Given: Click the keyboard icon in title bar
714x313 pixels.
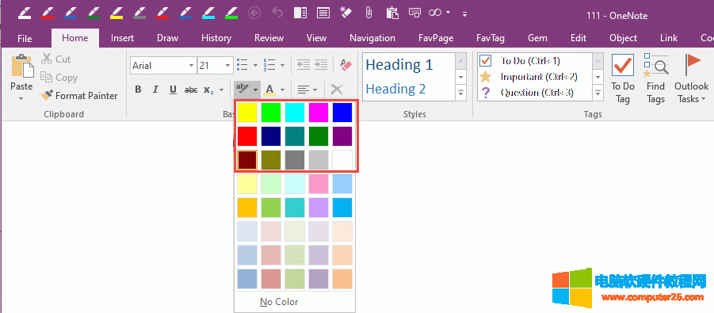Looking at the screenshot, I should [x=414, y=13].
